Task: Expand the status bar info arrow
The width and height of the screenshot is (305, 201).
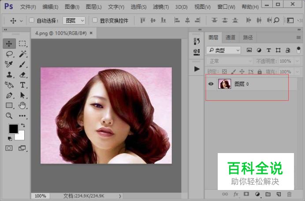Action: (x=120, y=196)
